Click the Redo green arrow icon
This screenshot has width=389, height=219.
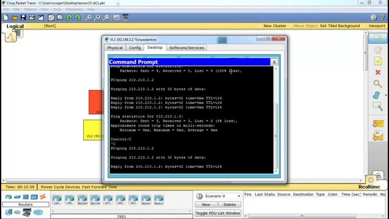click(x=77, y=18)
